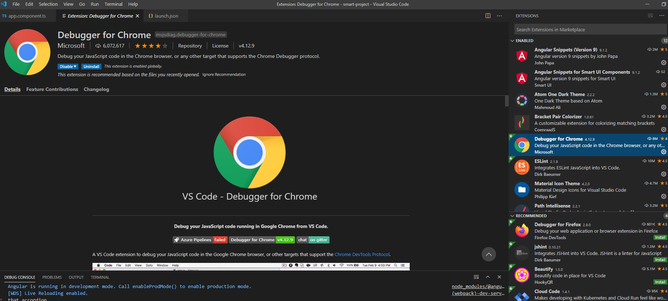Click the Material Icon Theme folder icon
668x301 pixels.
click(x=522, y=190)
